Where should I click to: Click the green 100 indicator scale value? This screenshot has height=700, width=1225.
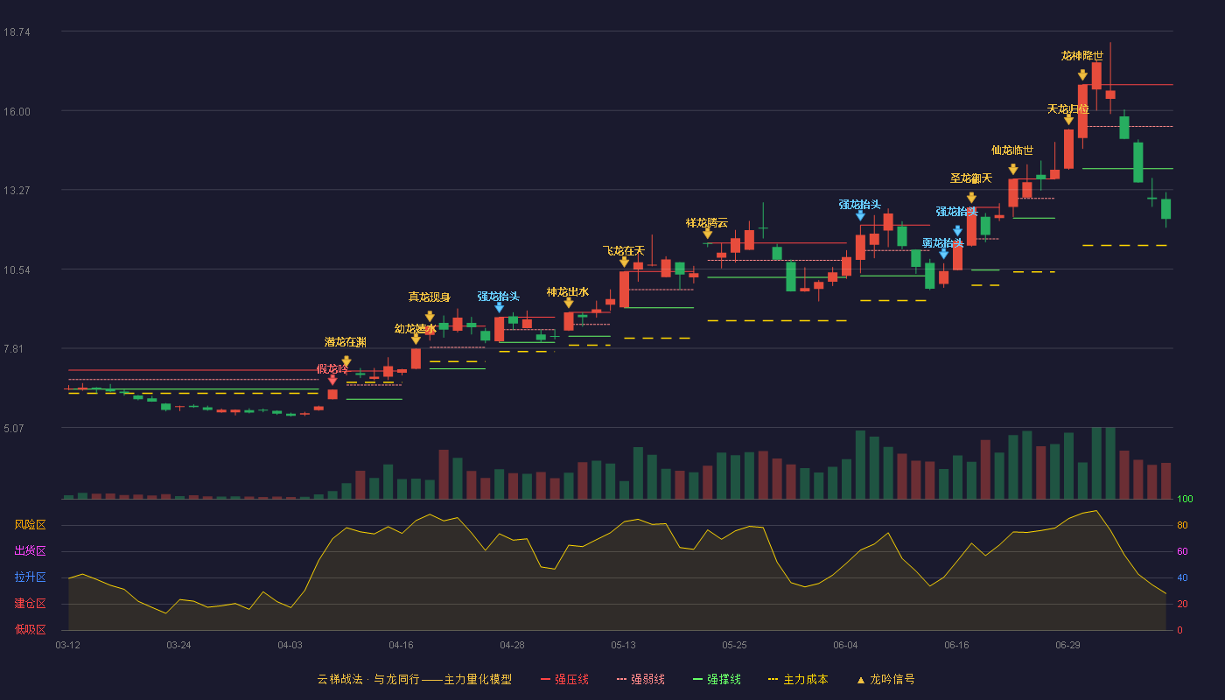click(1185, 500)
